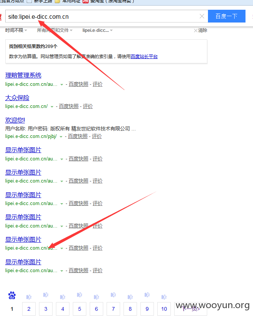Image resolution: width=253 pixels, height=316 pixels.
Task: Expand arrow beside the 大众保险 result URL
Action: (x=52, y=107)
